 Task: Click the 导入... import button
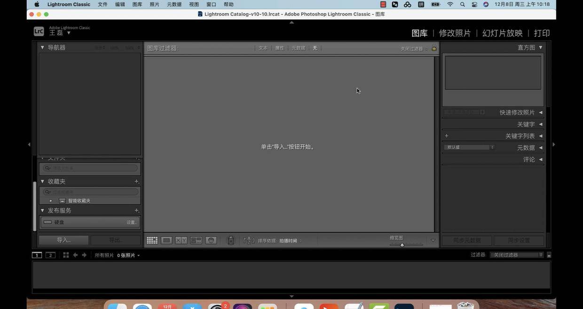click(x=63, y=240)
